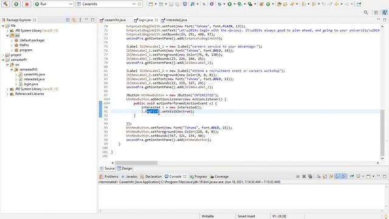The image size is (389, 219).
Task: Click the Writable status bar field
Action: (208, 217)
